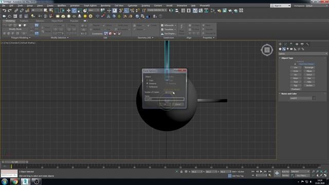Screen dimensions: 329x185
Task: Activate the Select and Scale tool
Action: [x=80, y=10]
